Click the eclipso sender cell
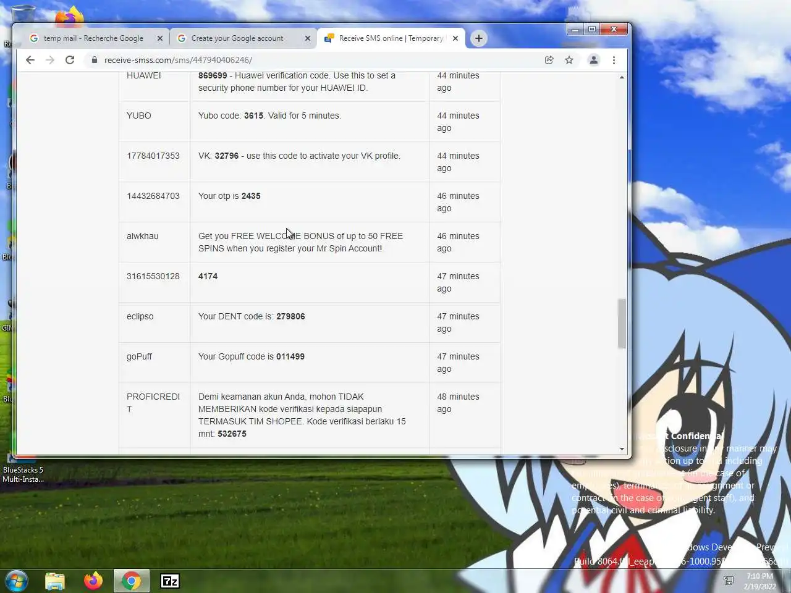 pos(154,322)
